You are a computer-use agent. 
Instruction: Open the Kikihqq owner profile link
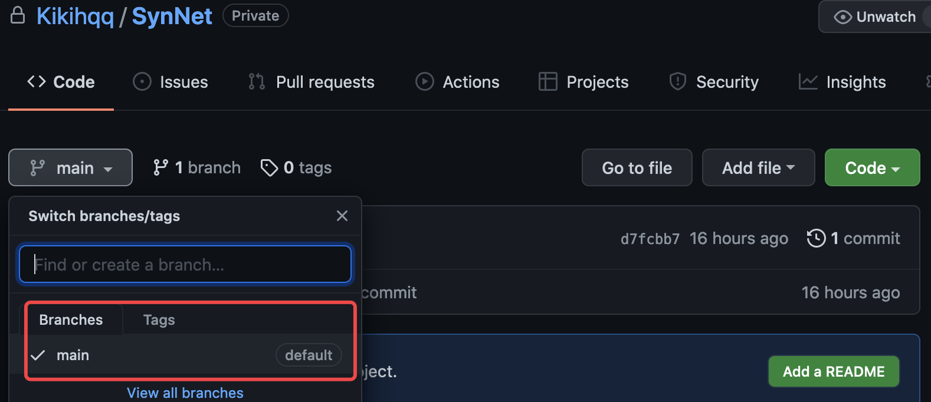point(75,17)
